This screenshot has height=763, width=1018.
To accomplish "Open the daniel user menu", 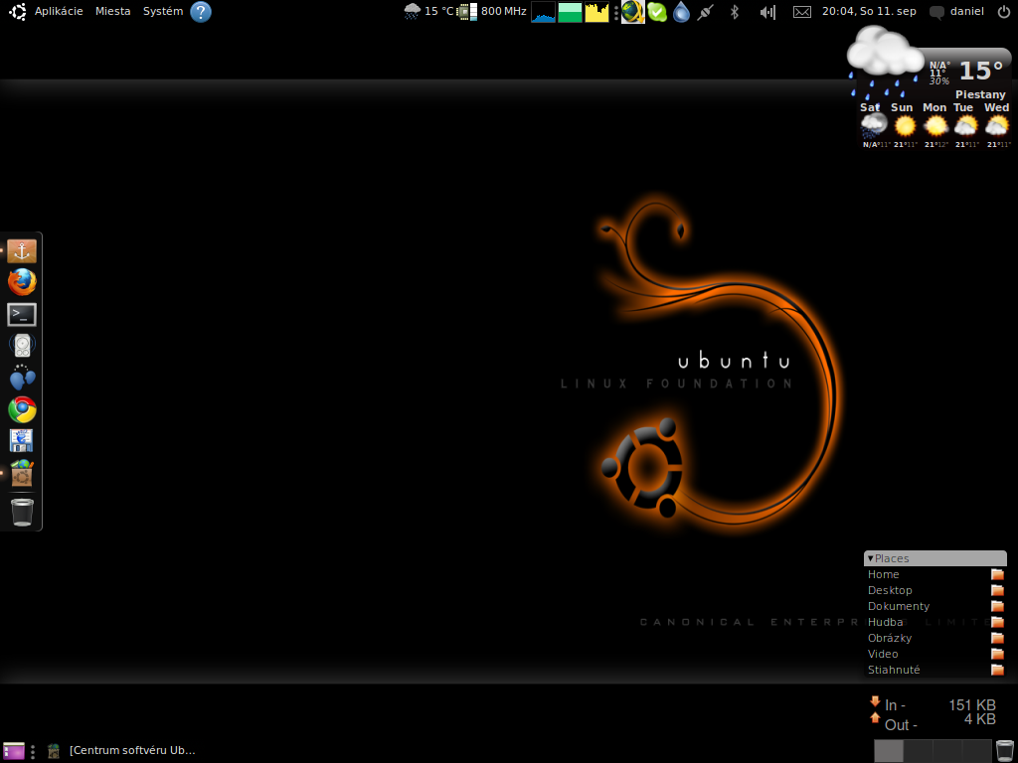I will coord(957,11).
